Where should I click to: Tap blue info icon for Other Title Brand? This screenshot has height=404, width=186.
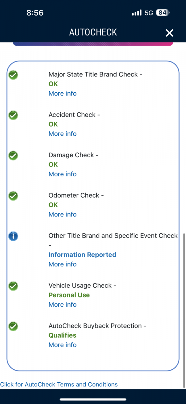(13, 236)
